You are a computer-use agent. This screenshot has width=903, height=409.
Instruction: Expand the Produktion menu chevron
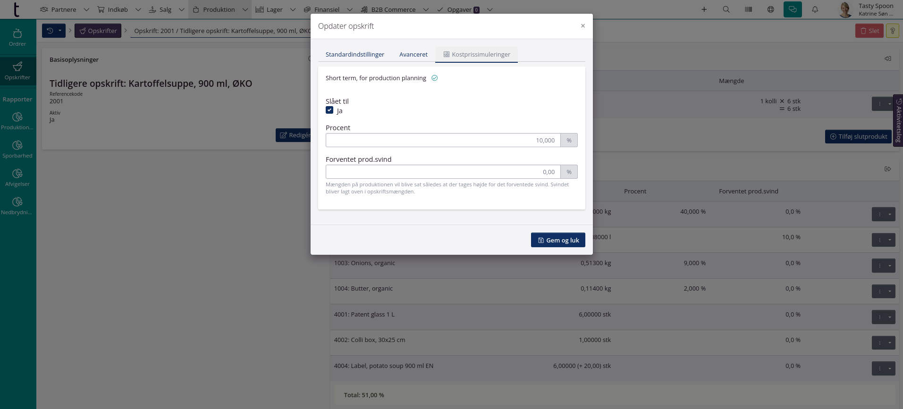pyautogui.click(x=245, y=9)
